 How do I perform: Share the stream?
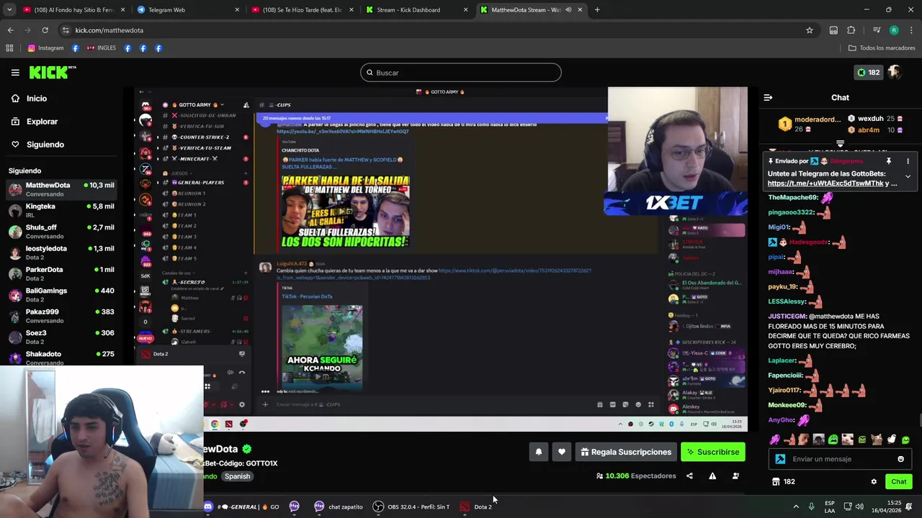pyautogui.click(x=689, y=476)
